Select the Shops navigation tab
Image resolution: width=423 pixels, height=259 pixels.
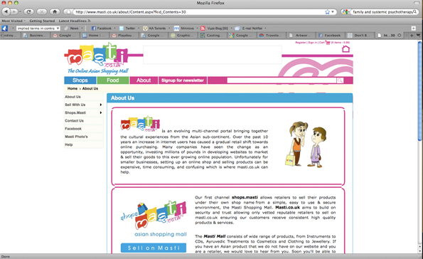[80, 80]
